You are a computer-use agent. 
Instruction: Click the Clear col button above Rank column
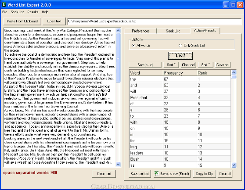(223, 65)
